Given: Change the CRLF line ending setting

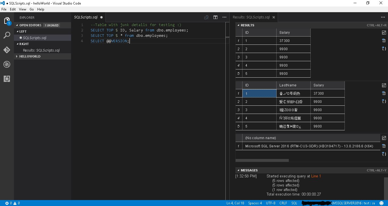Looking at the screenshot, I should [283, 203].
